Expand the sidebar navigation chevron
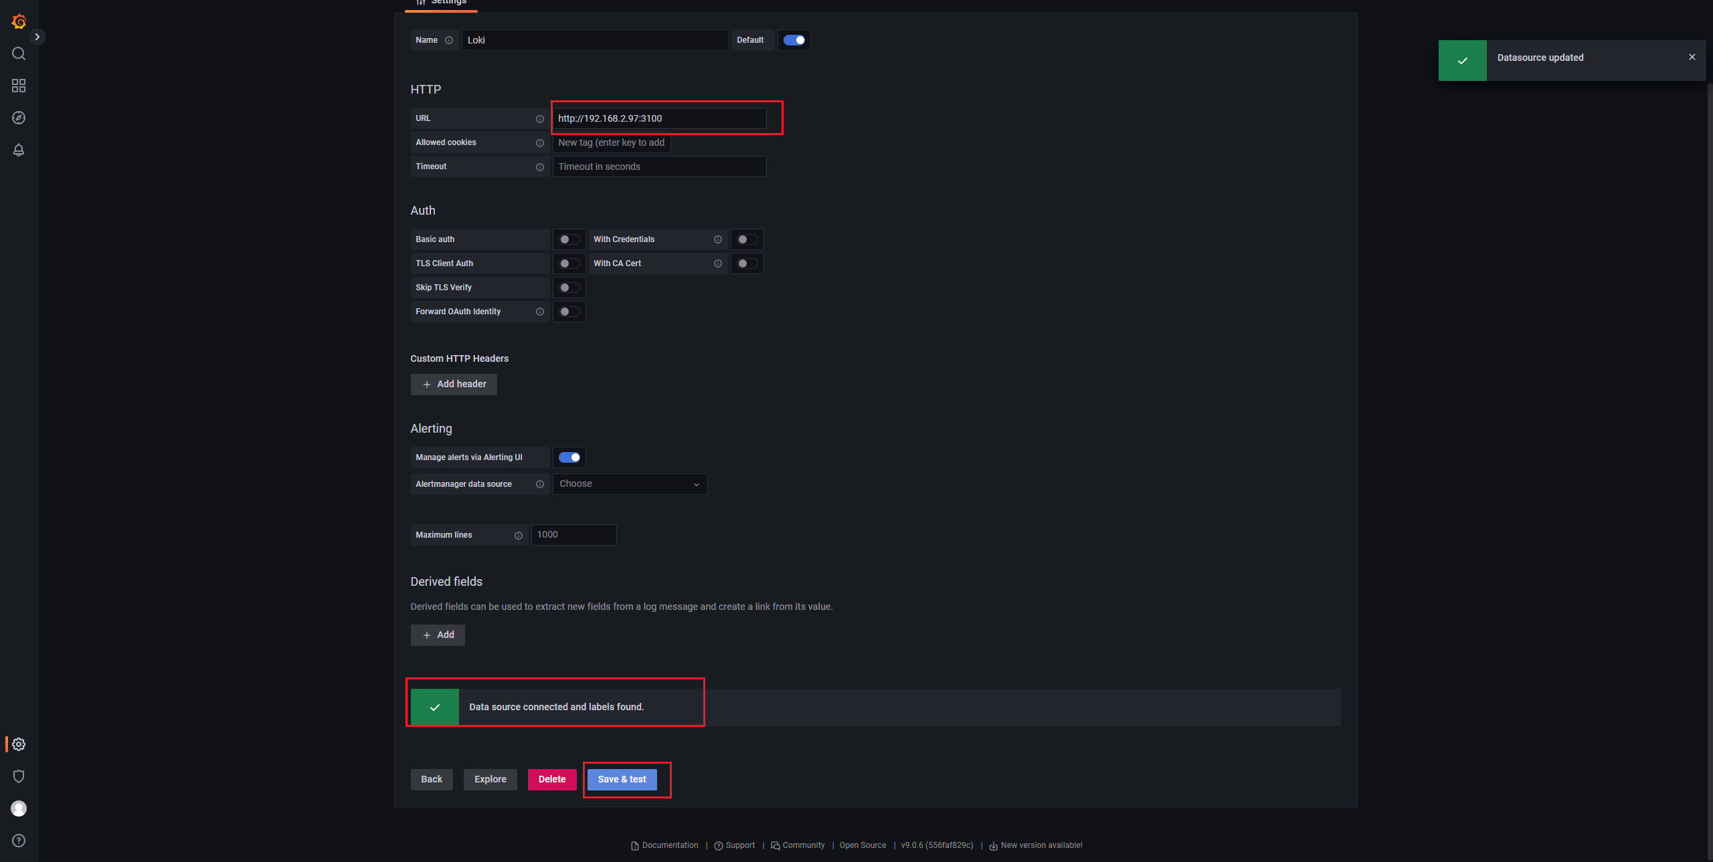This screenshot has width=1713, height=862. tap(37, 37)
